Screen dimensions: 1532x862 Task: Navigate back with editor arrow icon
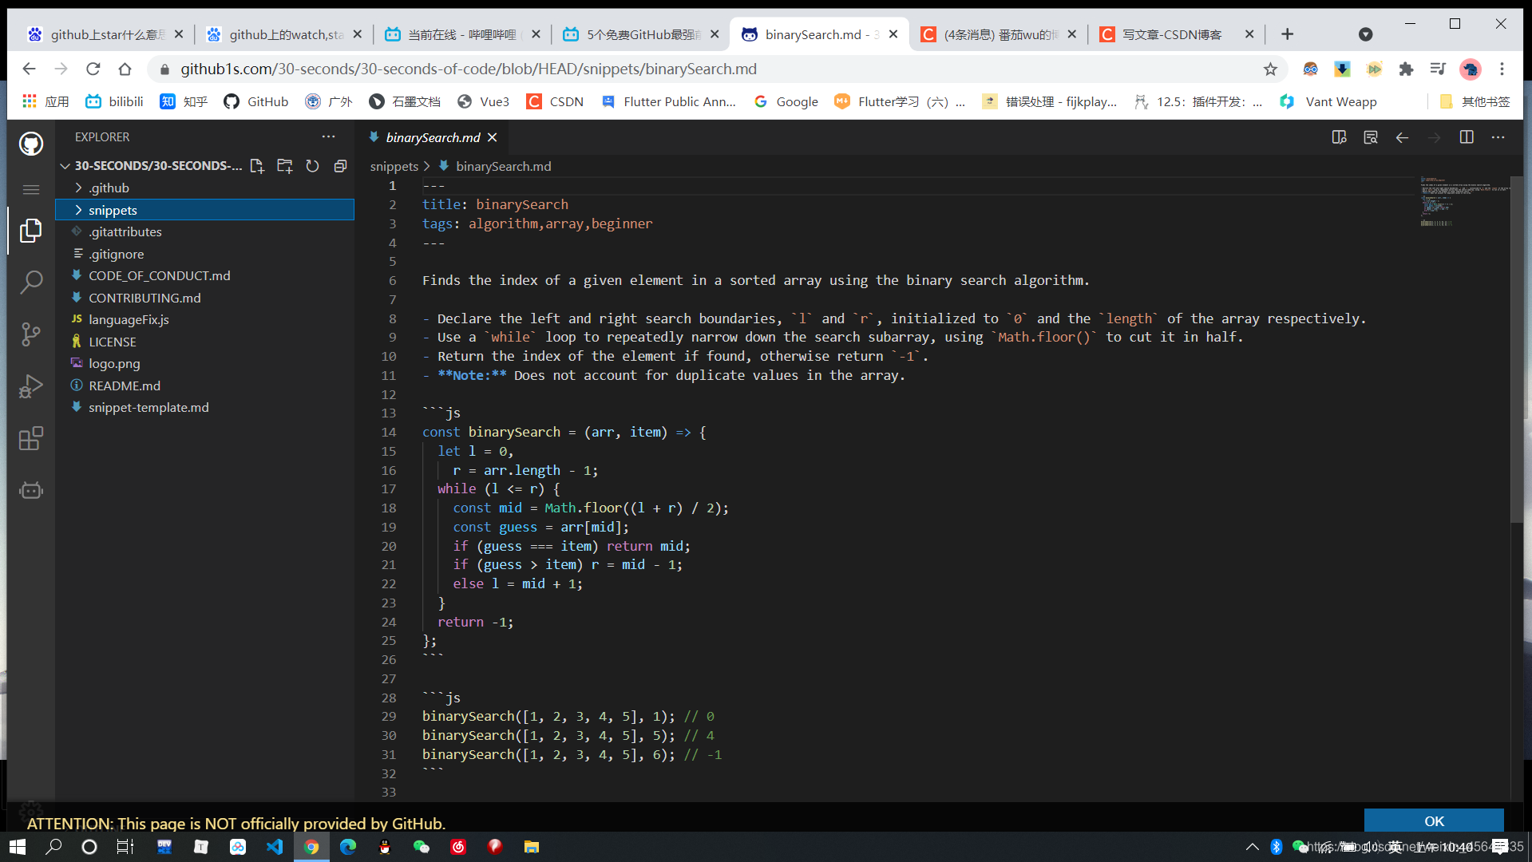(x=1402, y=137)
